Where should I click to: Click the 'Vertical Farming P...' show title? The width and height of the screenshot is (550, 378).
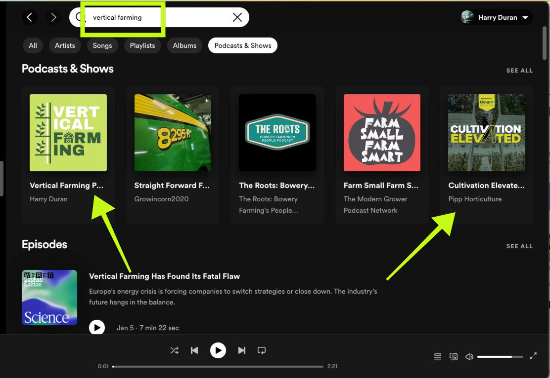point(67,186)
